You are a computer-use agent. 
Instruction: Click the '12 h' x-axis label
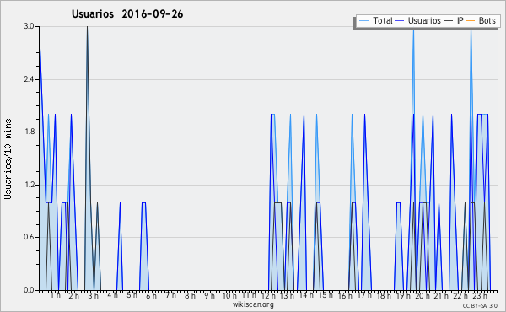coord(268,295)
